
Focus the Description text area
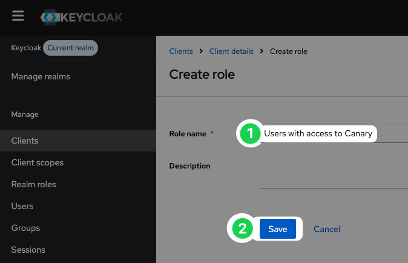pos(334,172)
